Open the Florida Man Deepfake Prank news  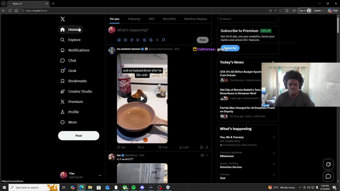click(x=247, y=110)
